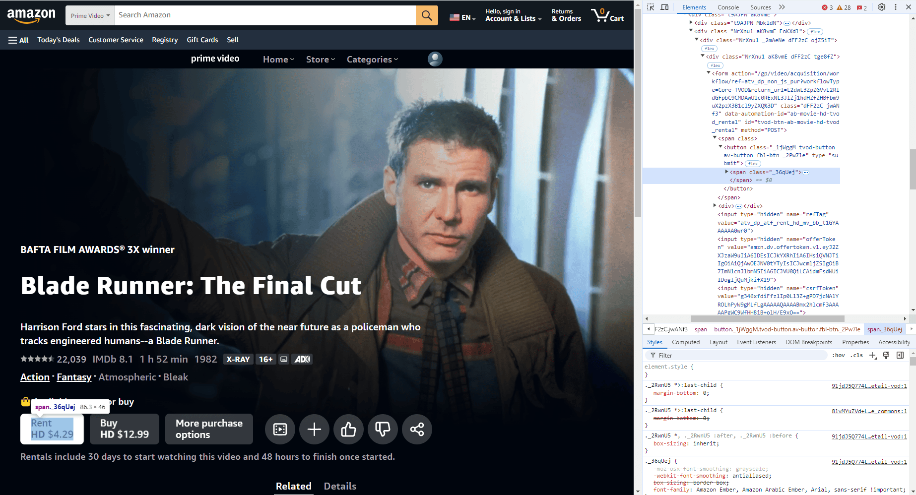
Task: Show more DevTools tabs chevrons
Action: 782,7
